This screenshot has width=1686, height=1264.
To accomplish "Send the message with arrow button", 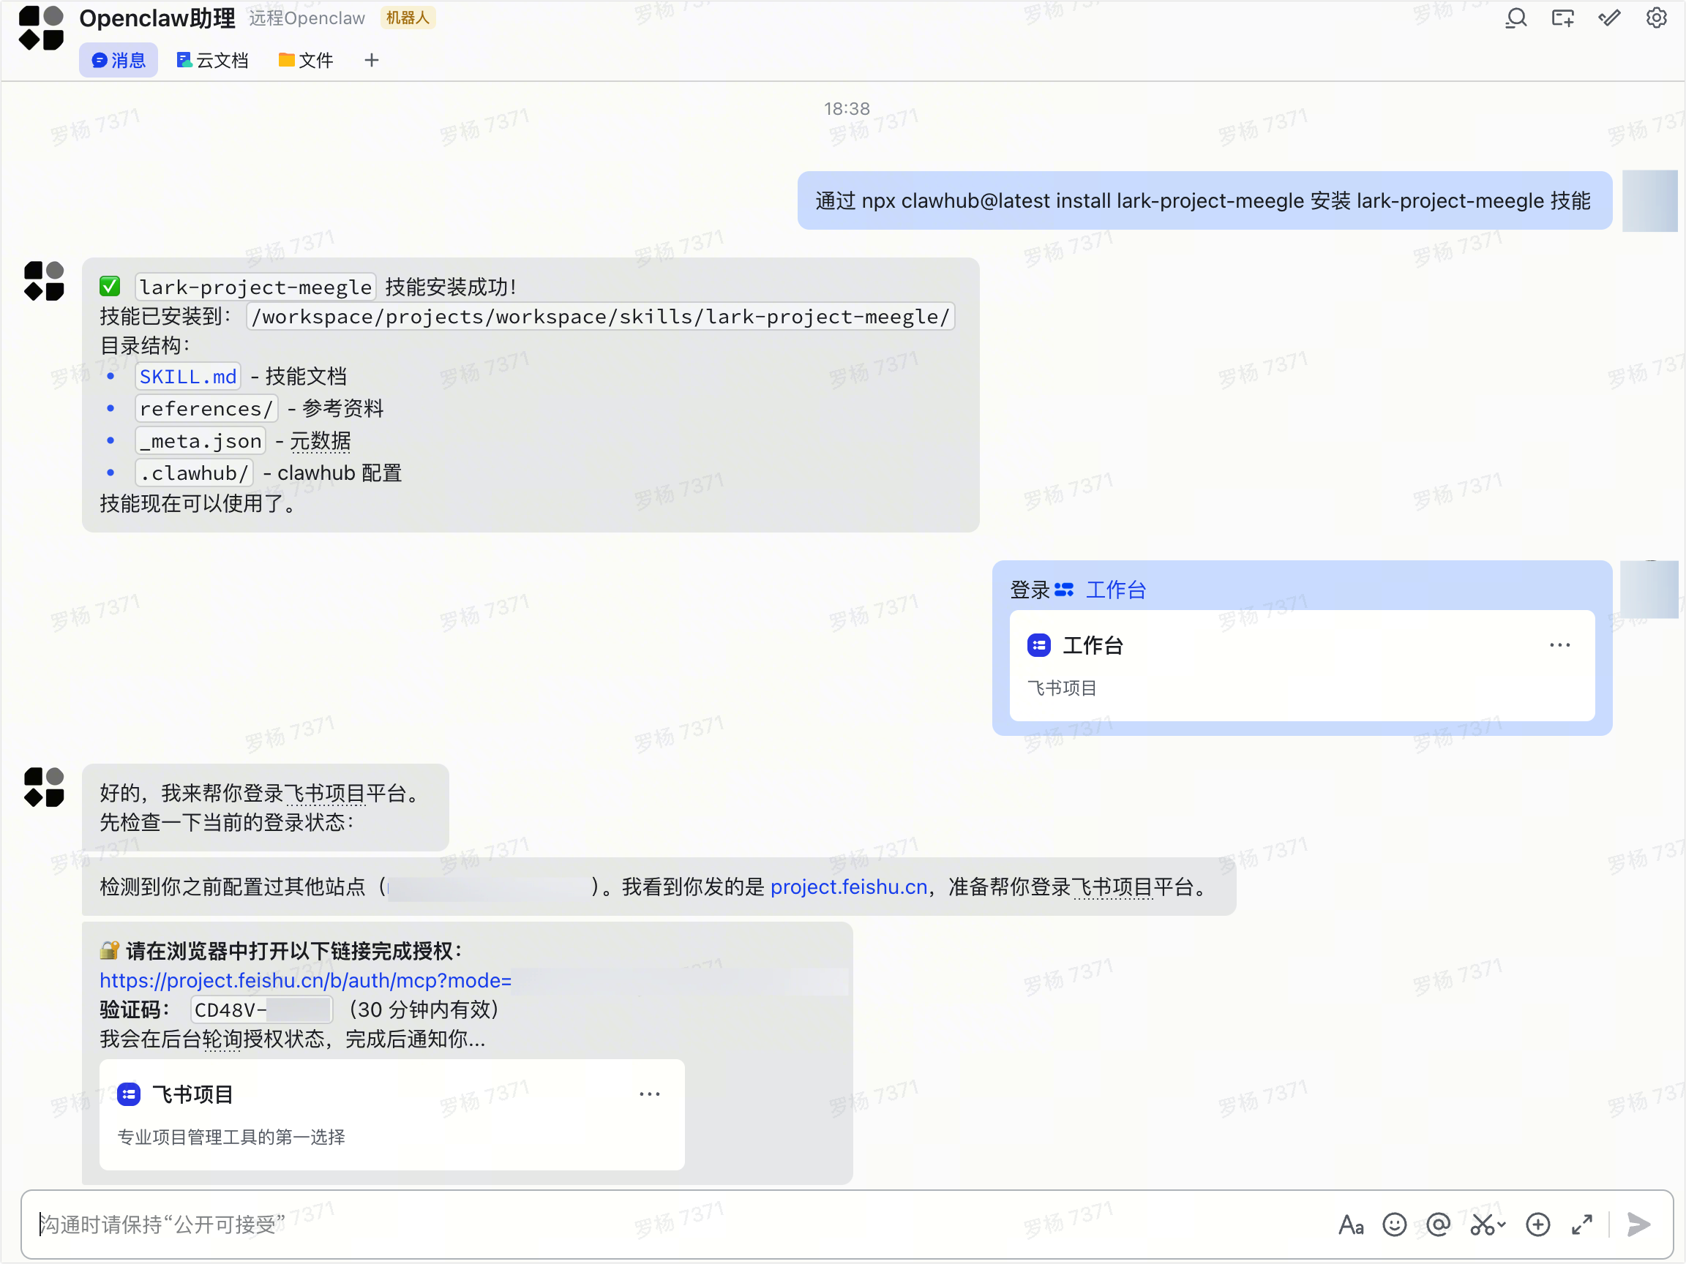I will click(1638, 1224).
